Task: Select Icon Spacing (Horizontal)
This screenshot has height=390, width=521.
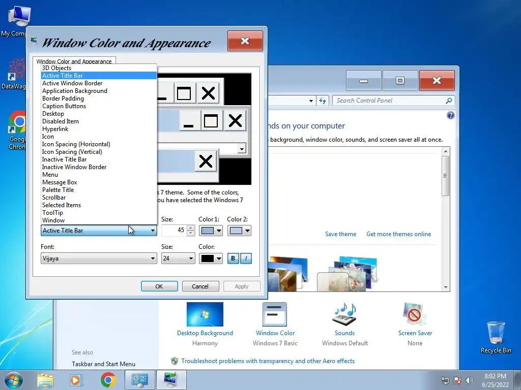Action: pyautogui.click(x=99, y=144)
